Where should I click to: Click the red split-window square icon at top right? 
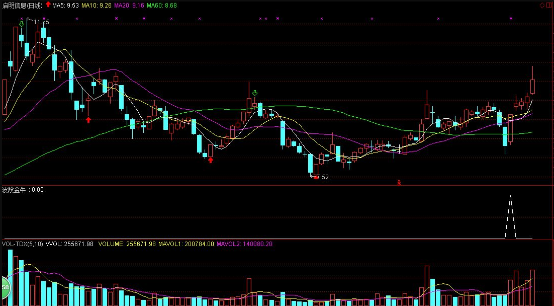pos(550,5)
